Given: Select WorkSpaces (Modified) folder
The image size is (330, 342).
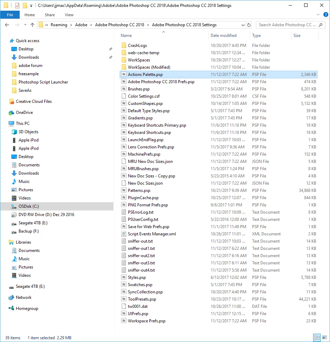Looking at the screenshot, I should (149, 67).
